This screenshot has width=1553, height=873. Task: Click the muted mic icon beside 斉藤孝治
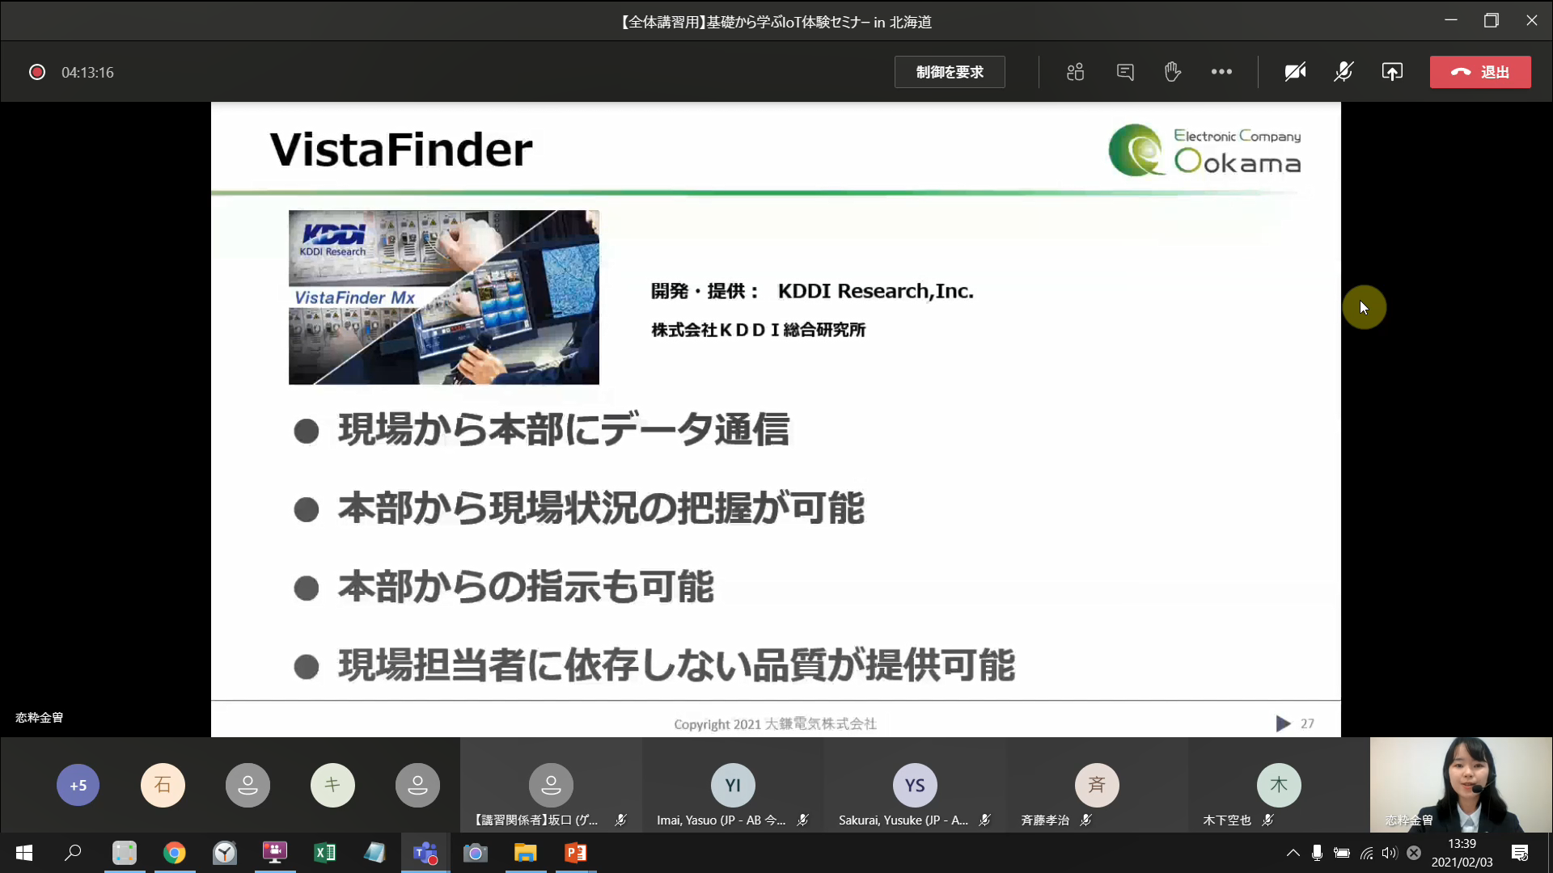coord(1085,820)
